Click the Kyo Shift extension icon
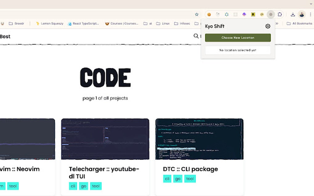Screen dimensions: 314x196 pos(270,14)
